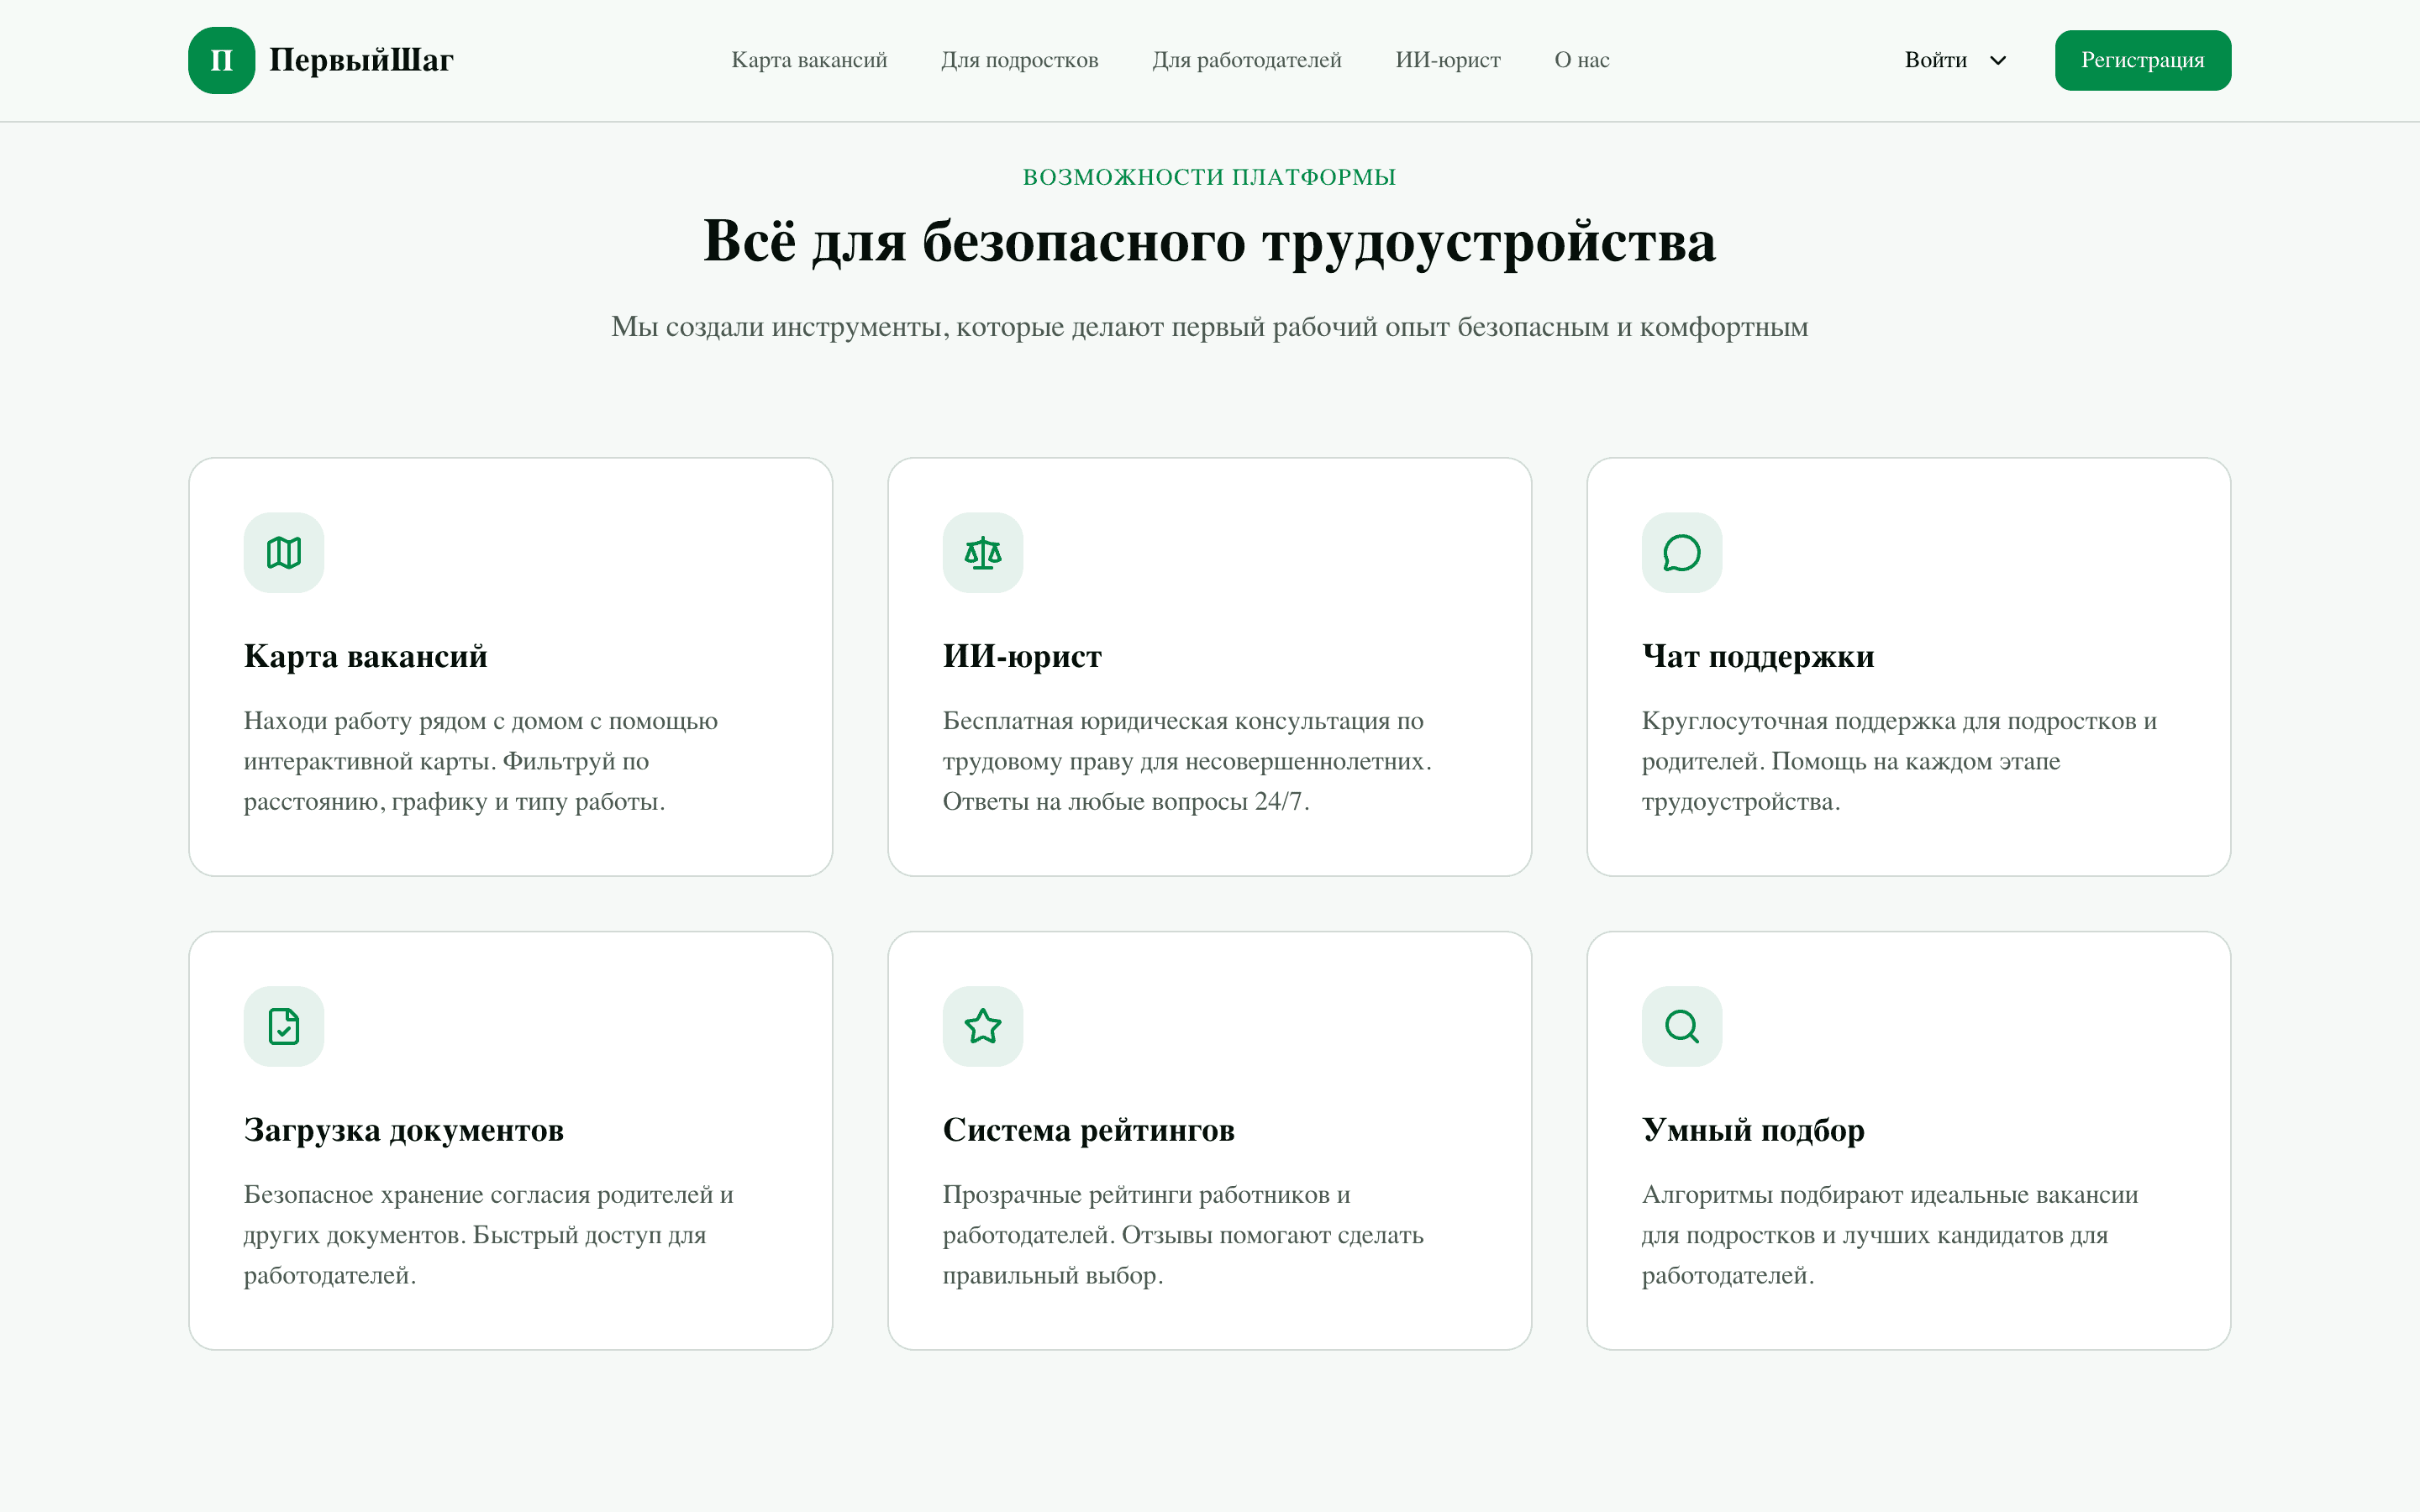Click the heading Всё для безопасного трудоустройства
2420x1512 pixels.
coord(1210,241)
